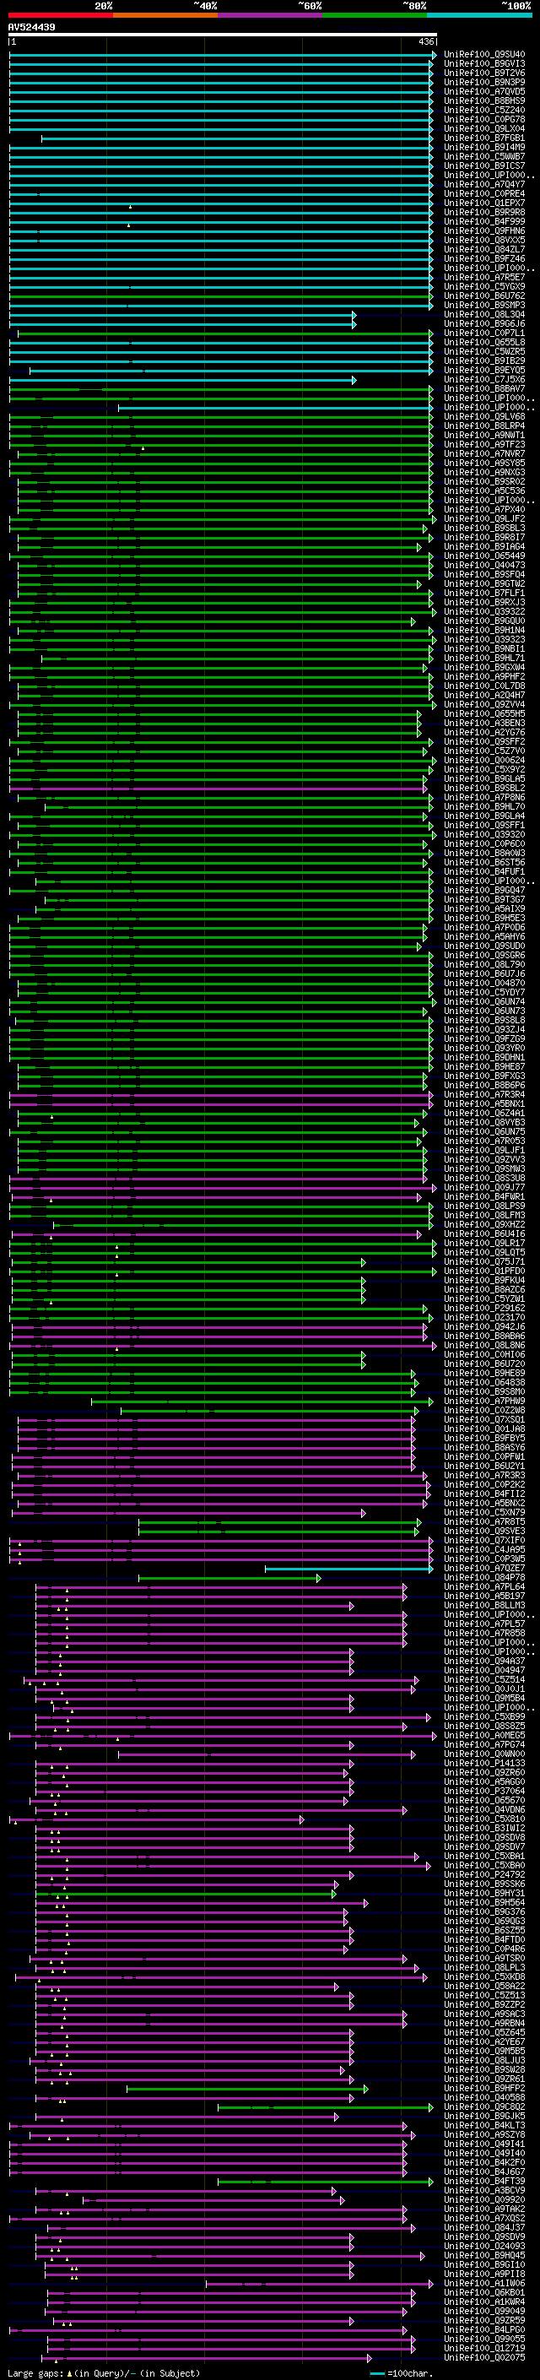Click the UniRef100_A7PHW9 entry

(x=484, y=1401)
